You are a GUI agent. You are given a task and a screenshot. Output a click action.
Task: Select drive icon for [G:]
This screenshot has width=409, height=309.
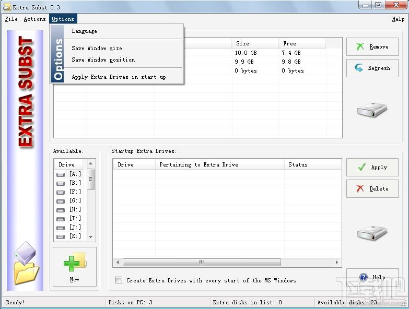coord(61,201)
